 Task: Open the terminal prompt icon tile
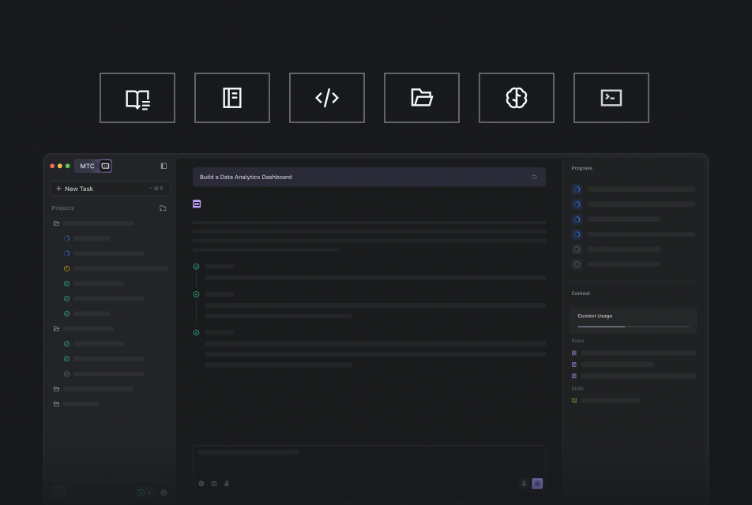pos(611,98)
